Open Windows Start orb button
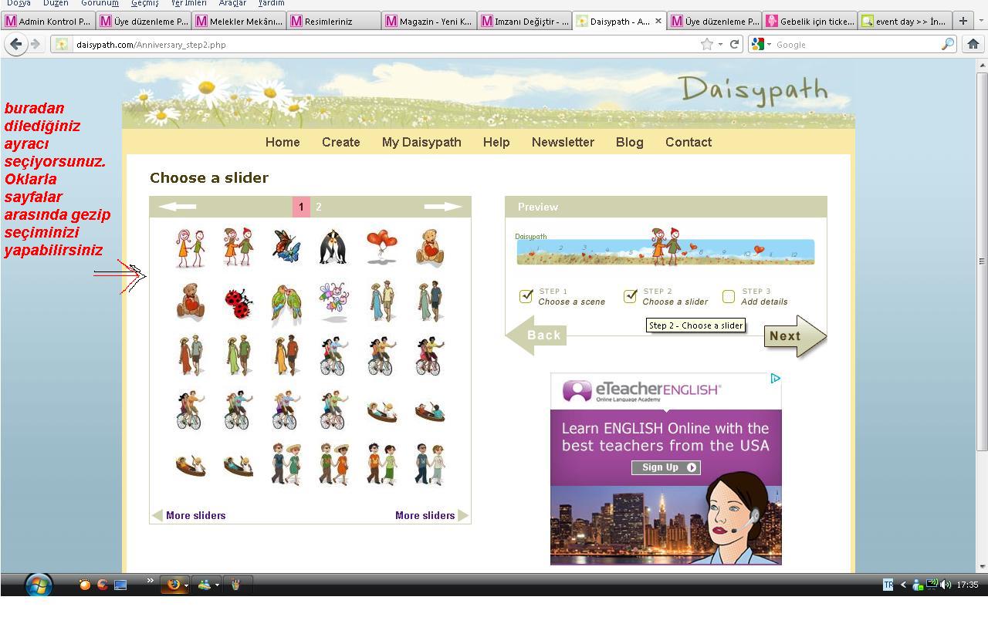 point(37,585)
